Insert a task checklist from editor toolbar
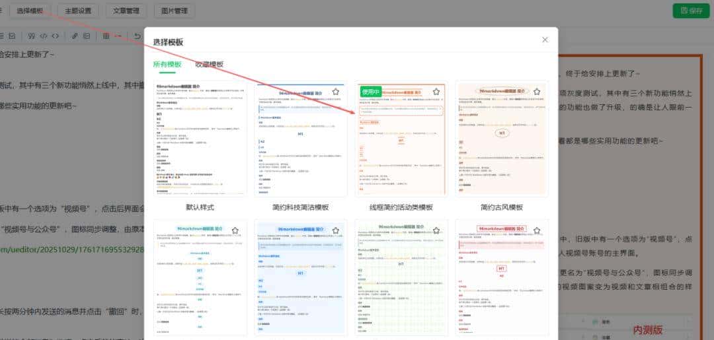714x340 pixels. pos(13,36)
